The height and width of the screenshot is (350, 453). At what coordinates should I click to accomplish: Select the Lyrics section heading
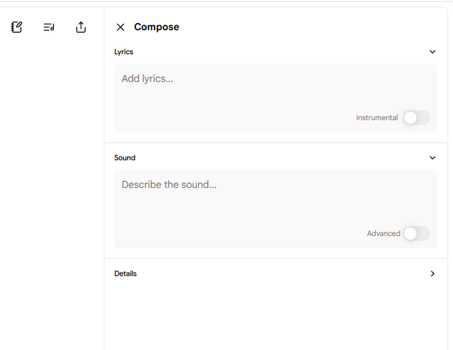124,52
